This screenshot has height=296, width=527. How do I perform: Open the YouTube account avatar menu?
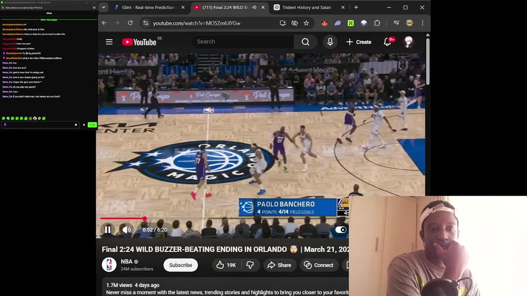[408, 42]
